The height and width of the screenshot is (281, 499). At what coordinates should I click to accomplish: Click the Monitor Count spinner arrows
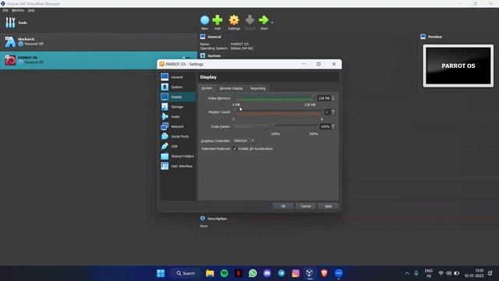(x=333, y=112)
